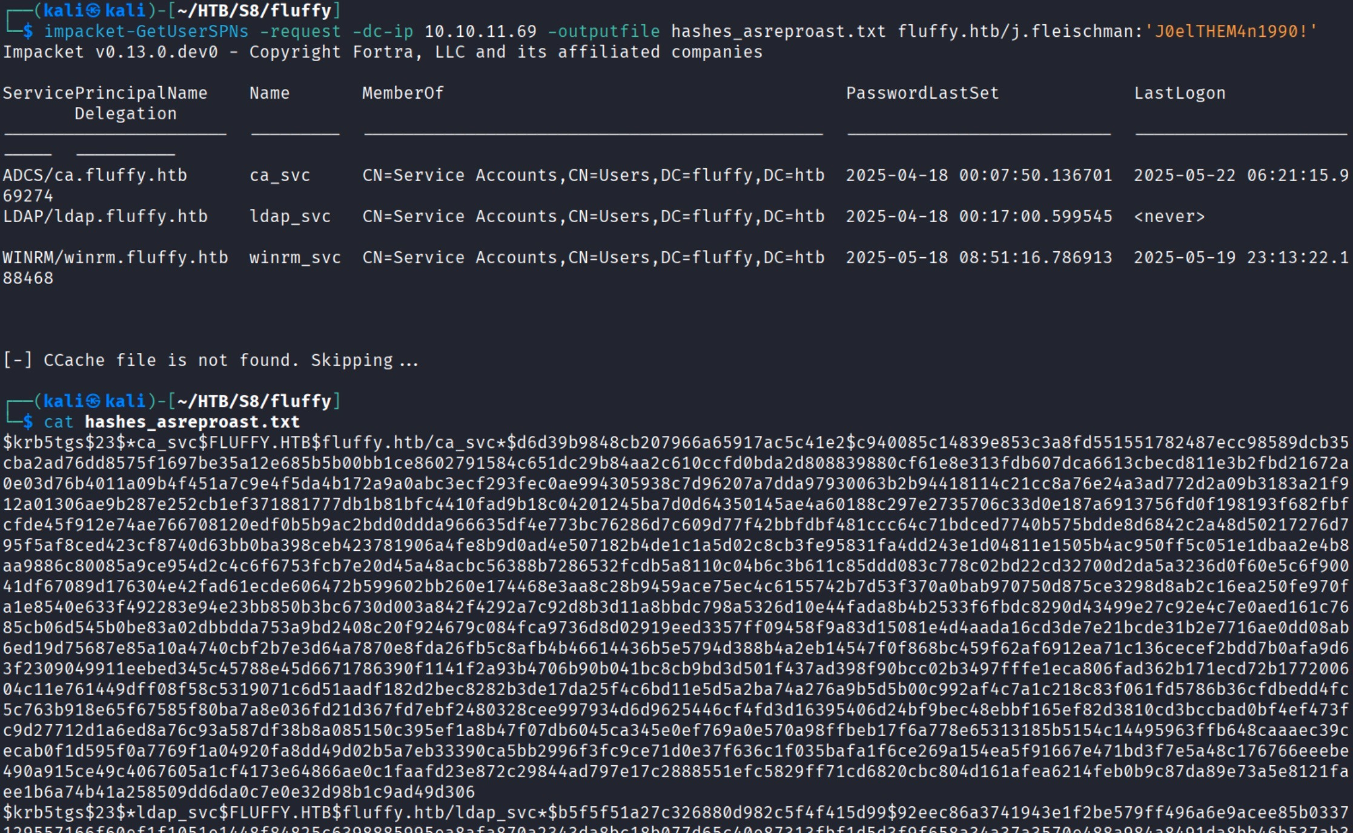Click the PasswordLastSet column header

(921, 92)
